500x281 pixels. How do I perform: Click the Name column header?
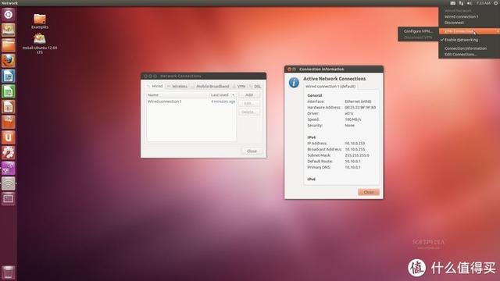click(x=177, y=95)
